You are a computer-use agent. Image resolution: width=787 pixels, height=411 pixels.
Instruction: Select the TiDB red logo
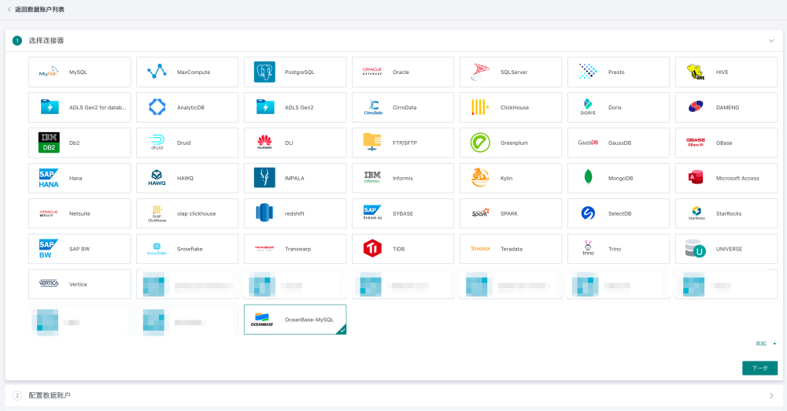(372, 248)
